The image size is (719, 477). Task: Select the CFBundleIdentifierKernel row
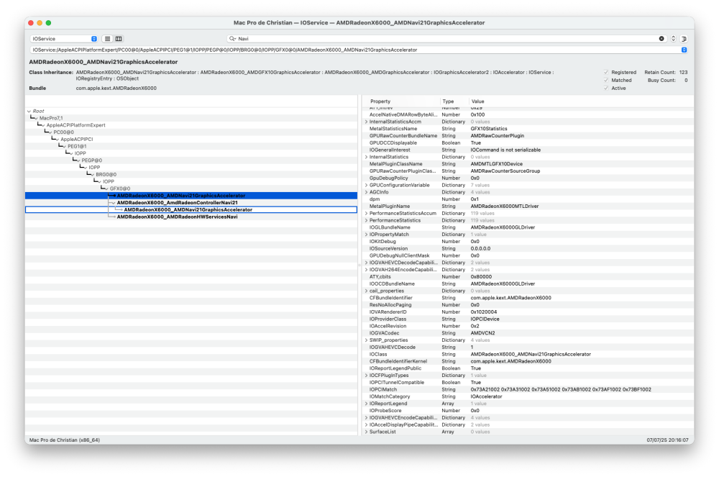coord(527,361)
